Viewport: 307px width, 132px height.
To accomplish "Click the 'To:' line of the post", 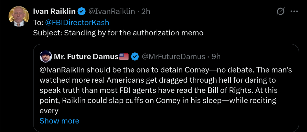I will pos(71,22).
